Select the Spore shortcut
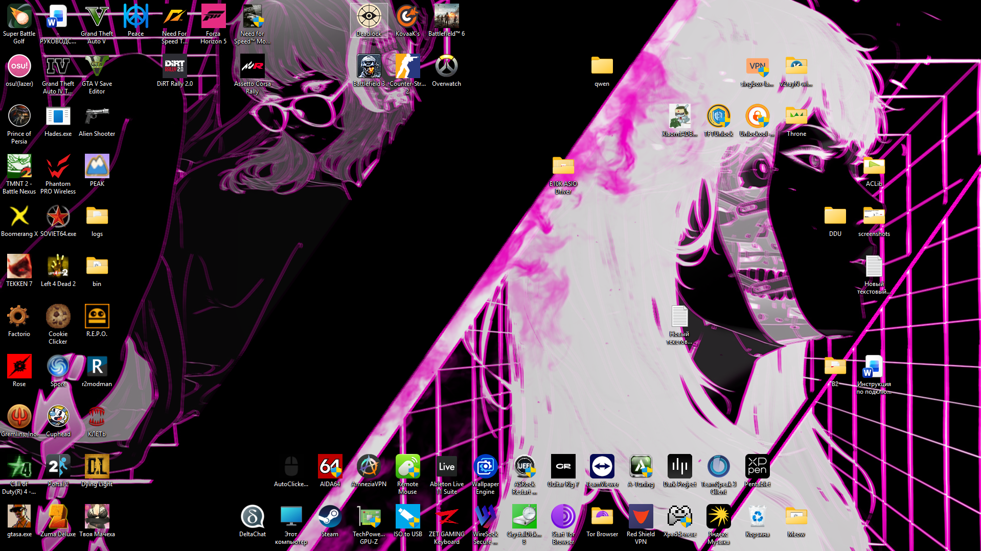Screen dimensions: 981x551 58,371
